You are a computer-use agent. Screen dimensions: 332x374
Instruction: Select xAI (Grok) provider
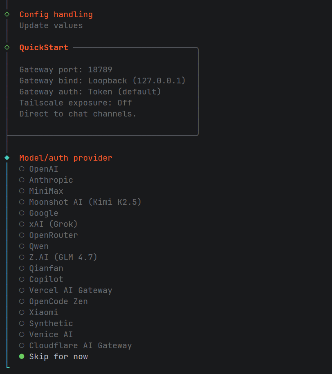pos(49,224)
